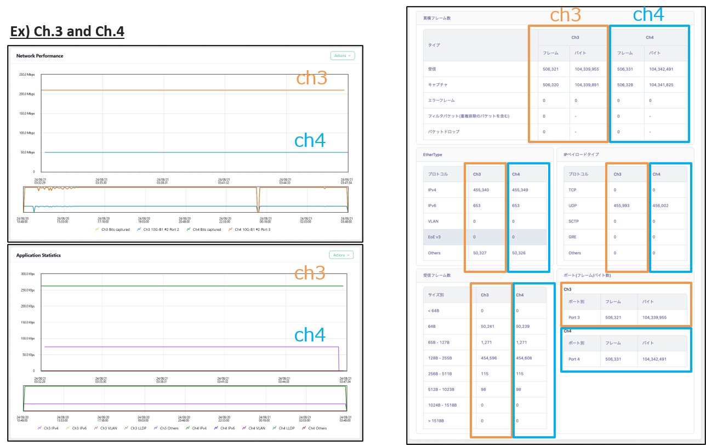Open Actions dropdown in Application Statistics
The width and height of the screenshot is (706, 445).
click(341, 255)
